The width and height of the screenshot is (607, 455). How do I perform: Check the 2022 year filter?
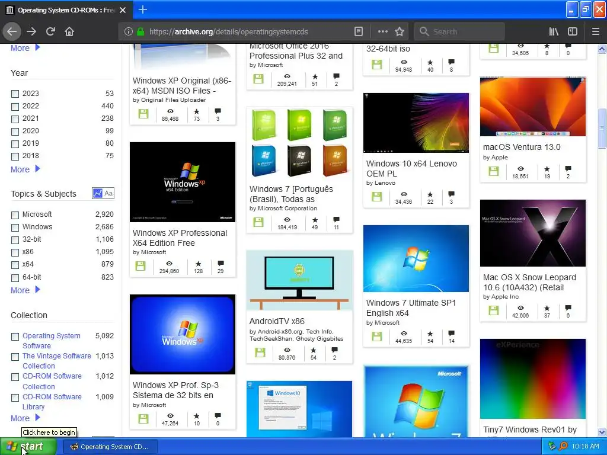[x=15, y=107]
